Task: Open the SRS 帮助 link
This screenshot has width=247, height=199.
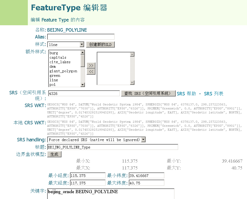Action: (186, 94)
